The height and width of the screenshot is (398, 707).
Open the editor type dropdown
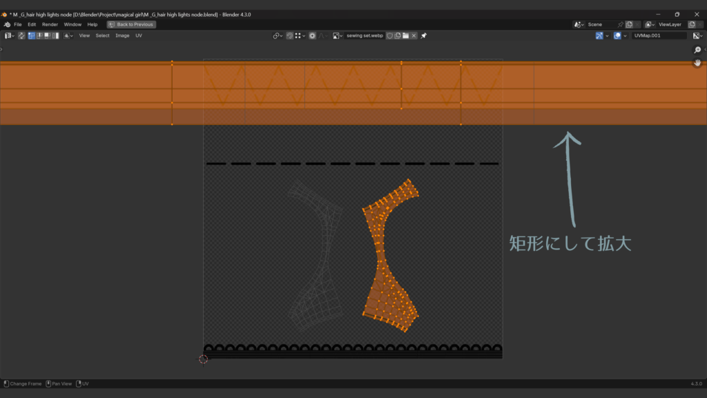click(10, 35)
